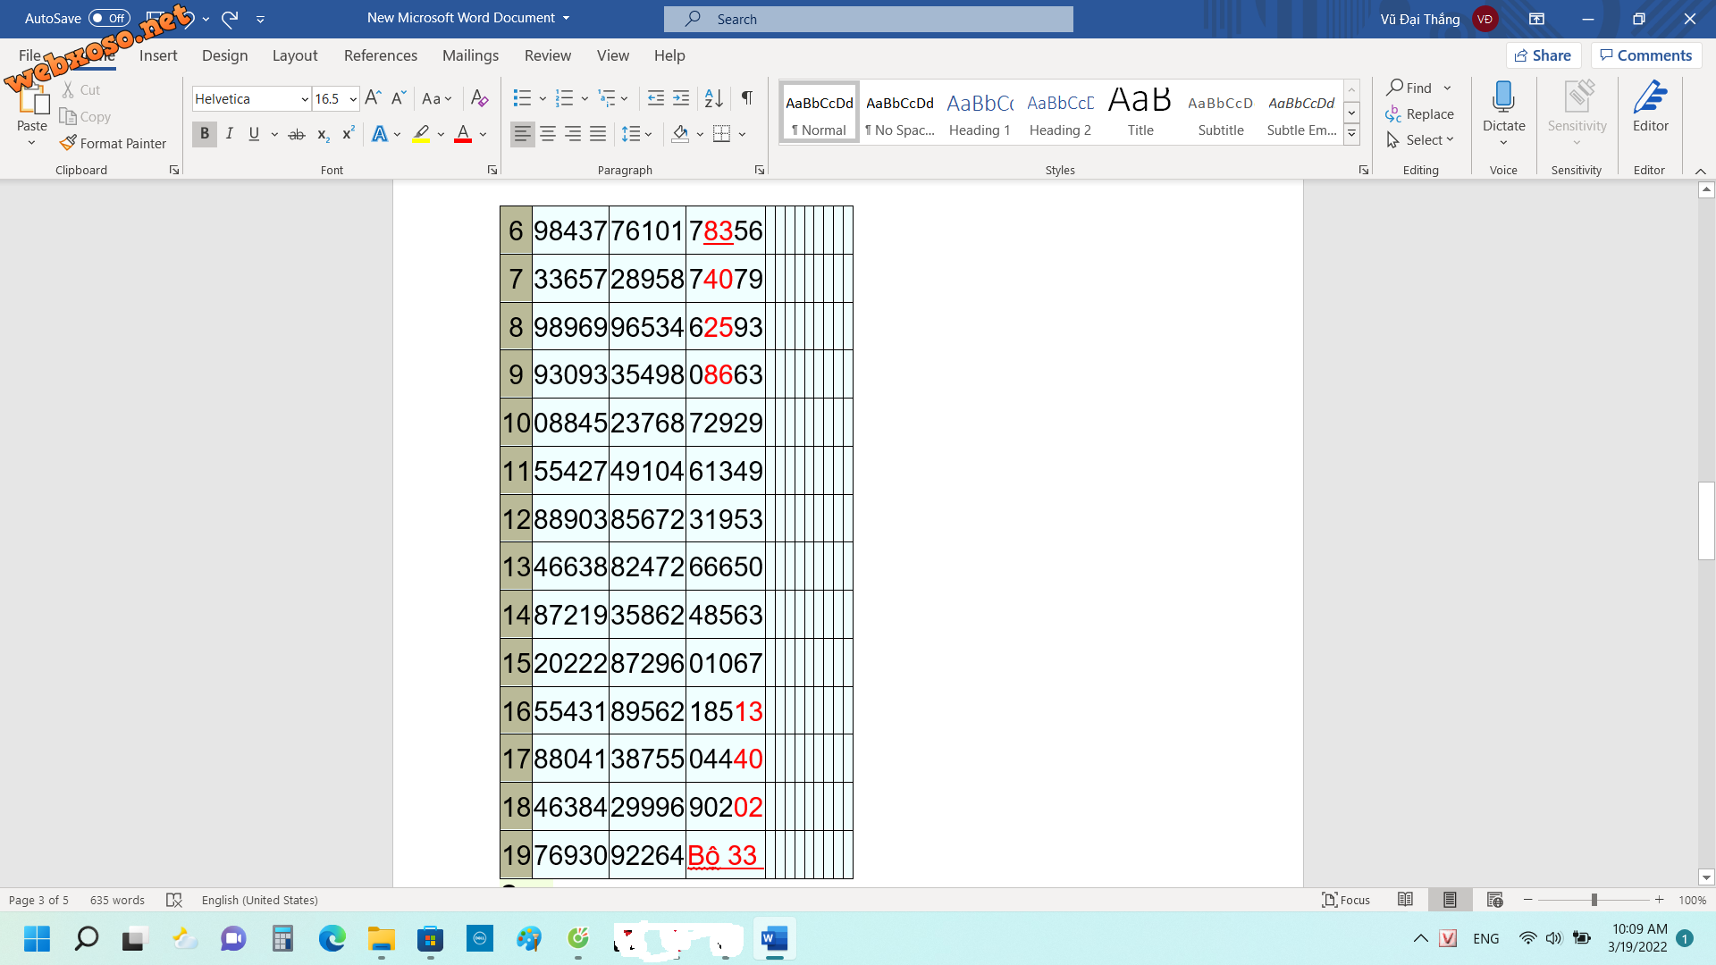Open taskbar Search
Screen dimensions: 1716x965
(x=86, y=938)
